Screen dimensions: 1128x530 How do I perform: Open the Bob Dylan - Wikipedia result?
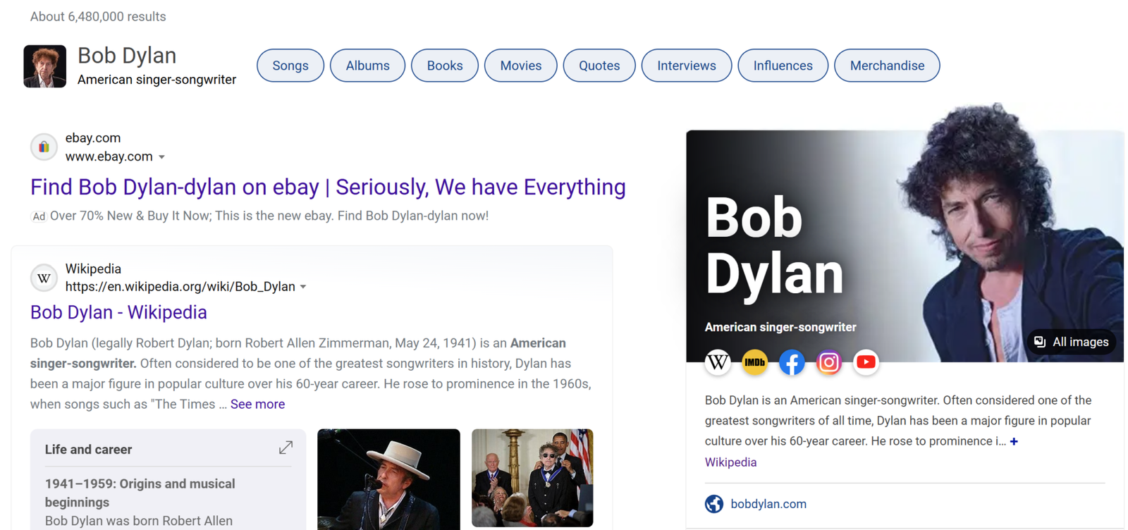118,312
